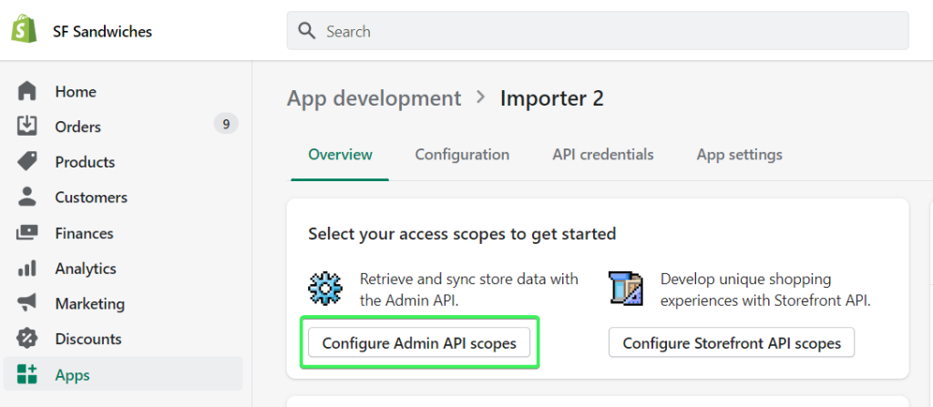Click the Analytics bar chart icon
933x407 pixels.
click(27, 268)
